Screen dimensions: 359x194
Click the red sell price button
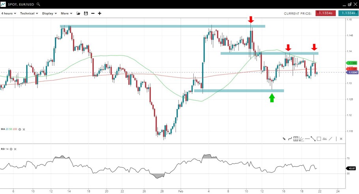(x=325, y=13)
